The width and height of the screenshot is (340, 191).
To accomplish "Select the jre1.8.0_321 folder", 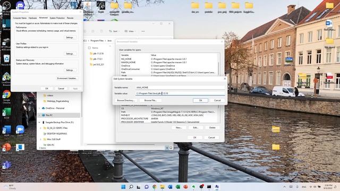I will point(97,65).
